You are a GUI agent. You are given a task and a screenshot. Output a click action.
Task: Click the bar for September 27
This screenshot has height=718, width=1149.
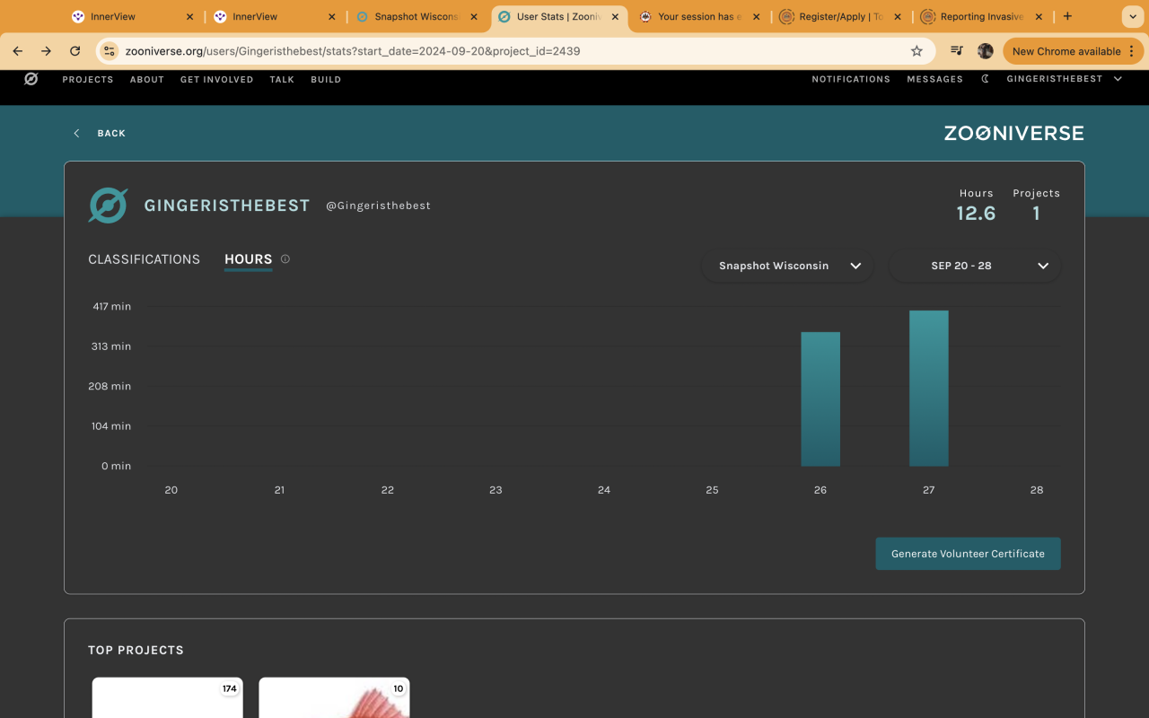[929, 389]
